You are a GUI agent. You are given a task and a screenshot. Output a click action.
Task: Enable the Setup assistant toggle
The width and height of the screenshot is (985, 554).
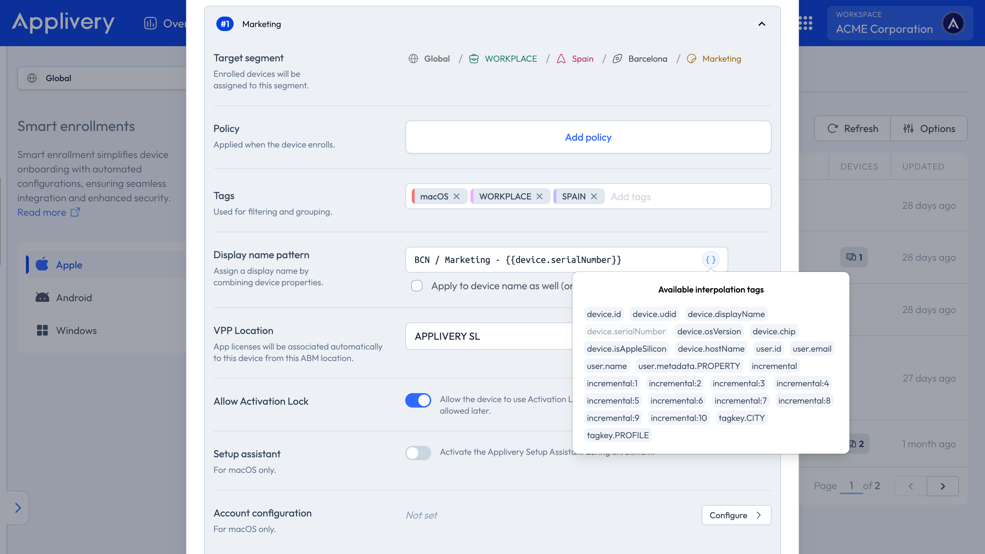click(x=418, y=453)
